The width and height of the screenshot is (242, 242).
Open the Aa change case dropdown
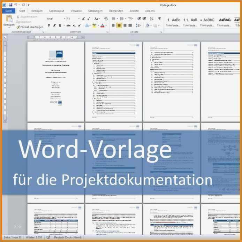pos(97,19)
